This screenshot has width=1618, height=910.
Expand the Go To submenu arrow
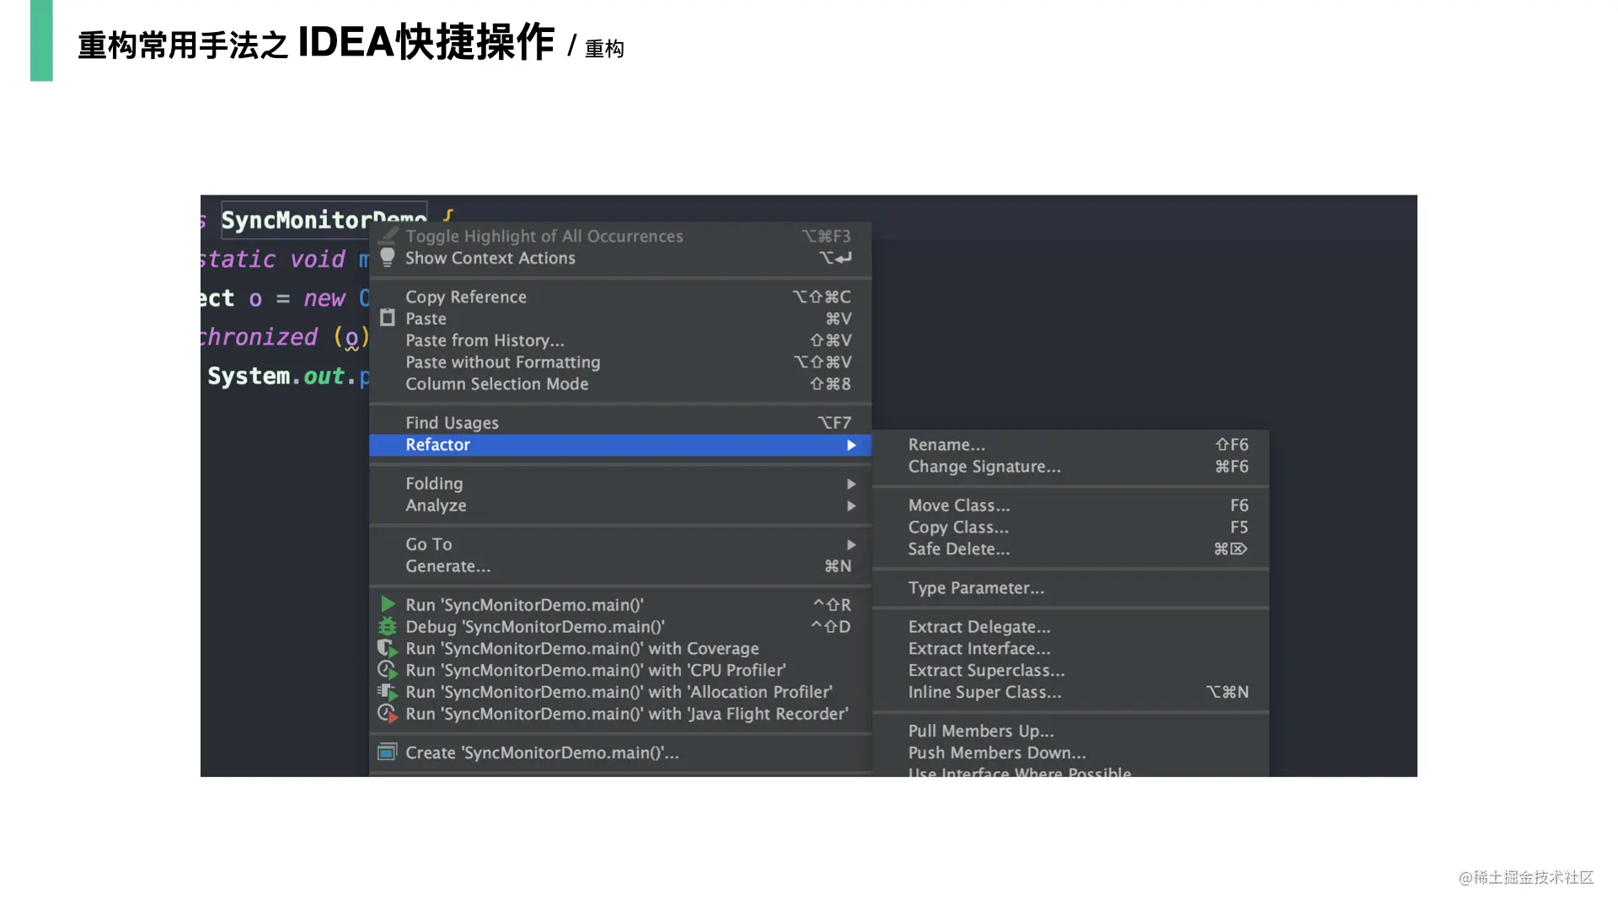(x=851, y=544)
